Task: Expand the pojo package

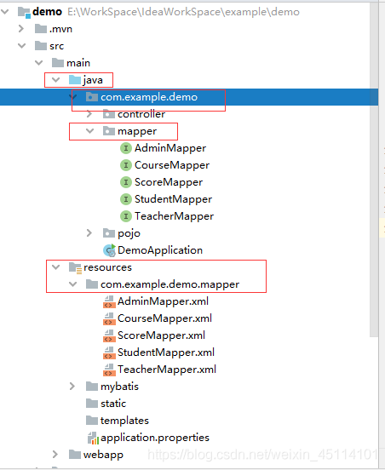Action: [x=89, y=233]
